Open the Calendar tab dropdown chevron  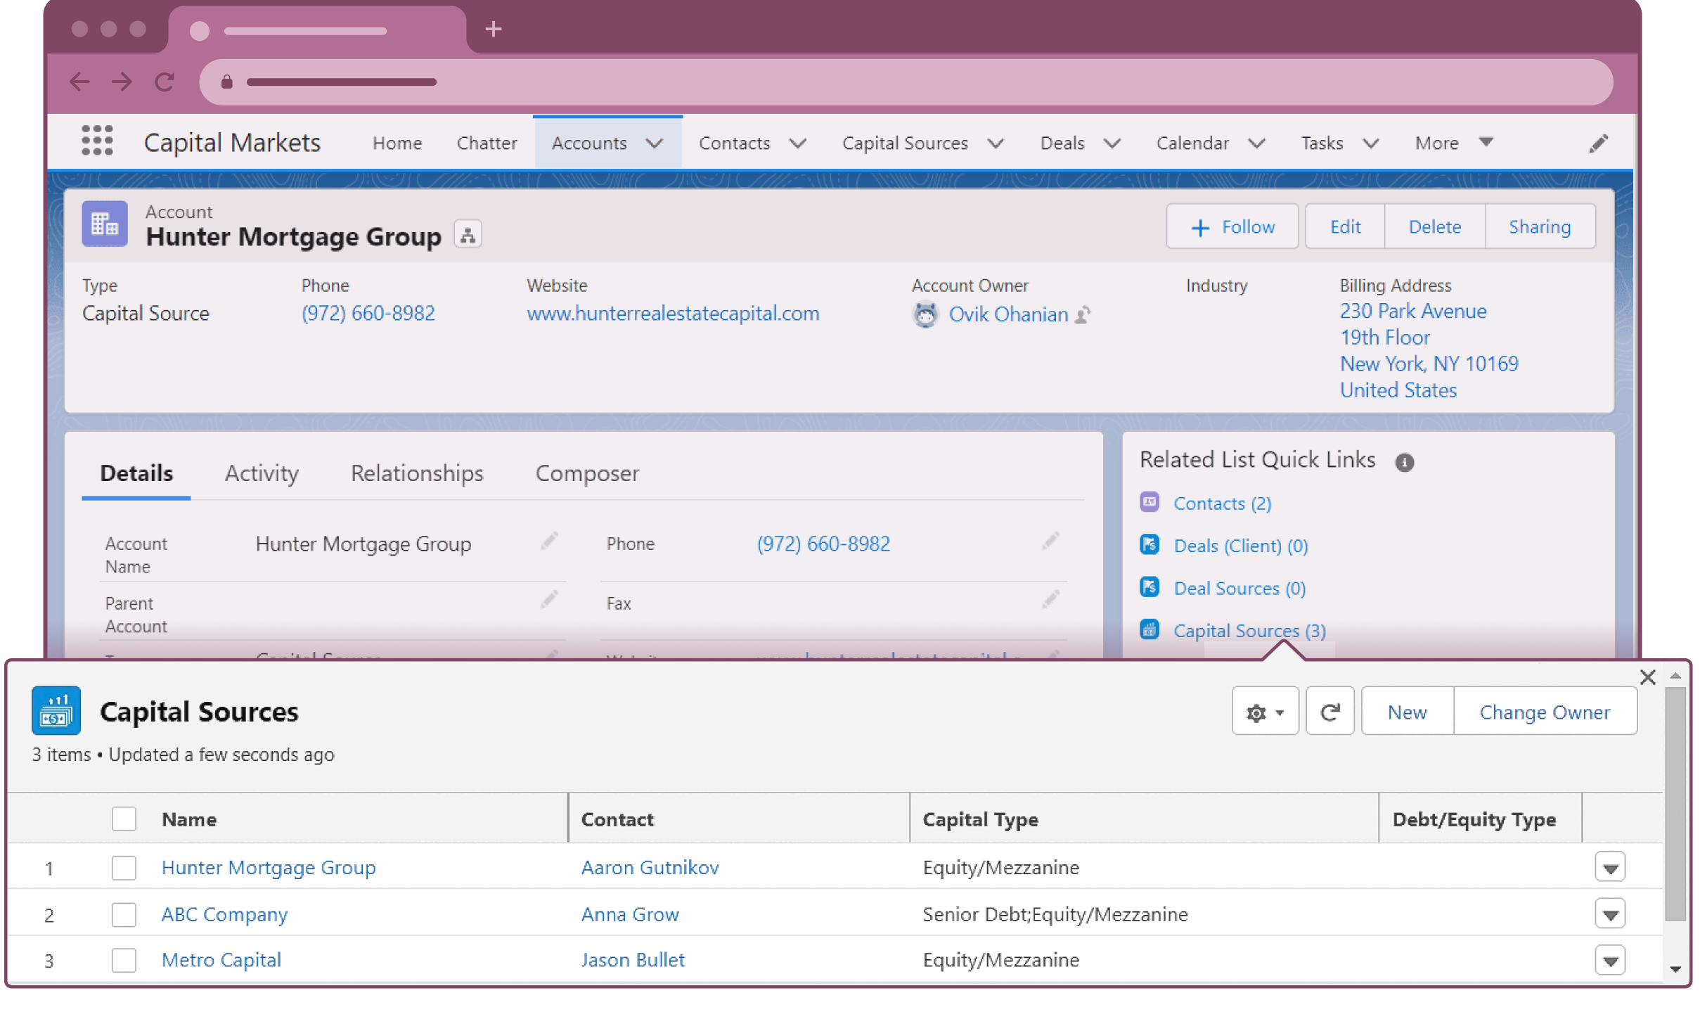(x=1256, y=143)
